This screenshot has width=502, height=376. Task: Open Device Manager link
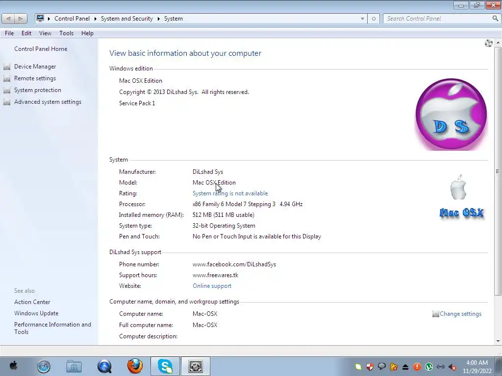pos(35,67)
